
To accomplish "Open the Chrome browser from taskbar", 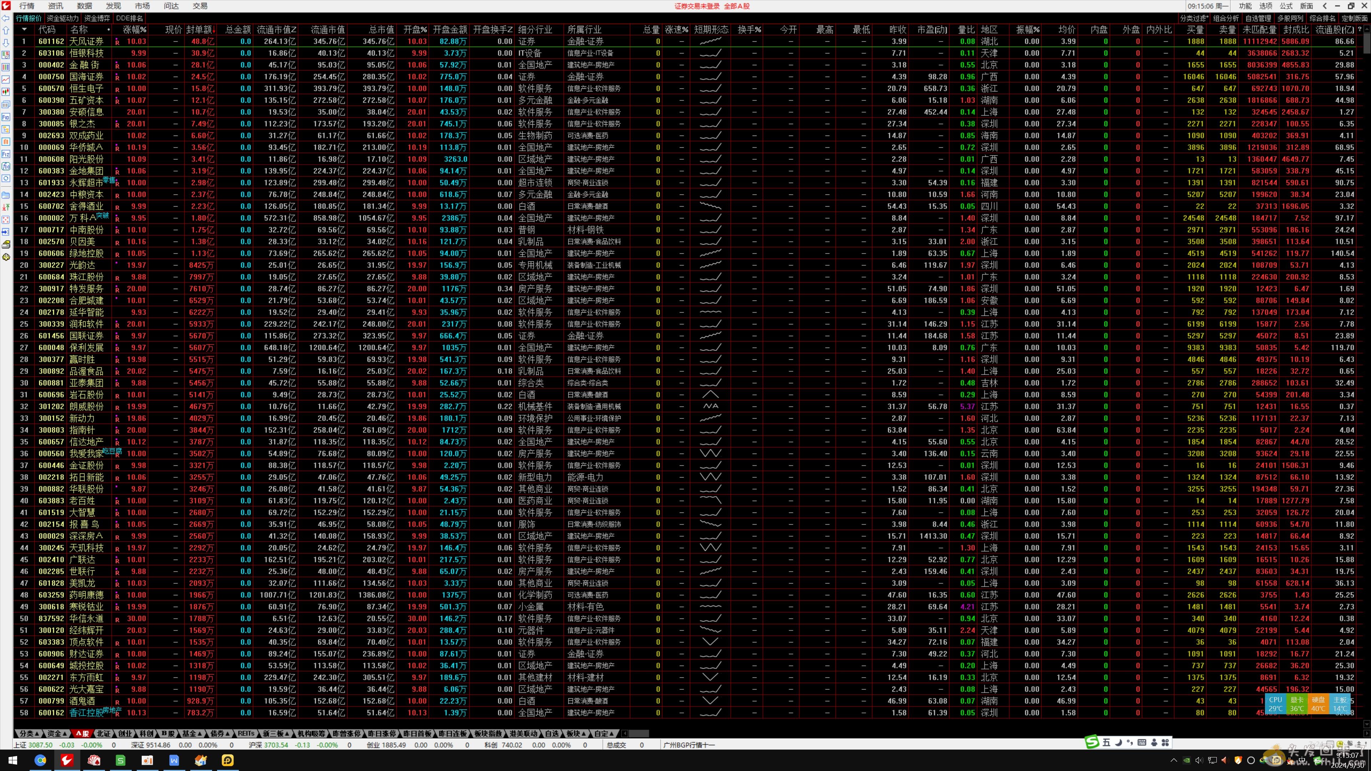I will tap(40, 760).
